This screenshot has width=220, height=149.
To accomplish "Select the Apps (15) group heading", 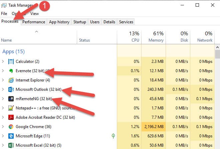I will coord(13,52).
